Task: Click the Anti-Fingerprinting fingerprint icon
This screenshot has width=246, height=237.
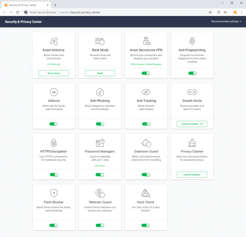Action: point(192,41)
